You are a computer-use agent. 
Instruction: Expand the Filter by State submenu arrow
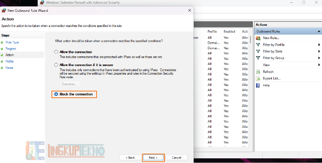pyautogui.click(x=319, y=51)
